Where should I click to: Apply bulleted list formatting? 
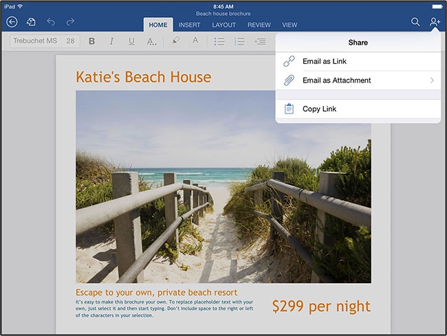point(219,41)
